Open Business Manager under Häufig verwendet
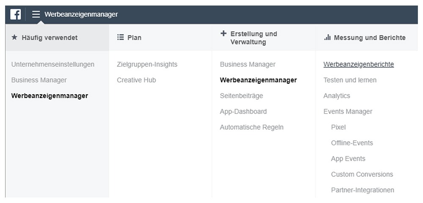This screenshot has height=203, width=423. pyautogui.click(x=39, y=80)
